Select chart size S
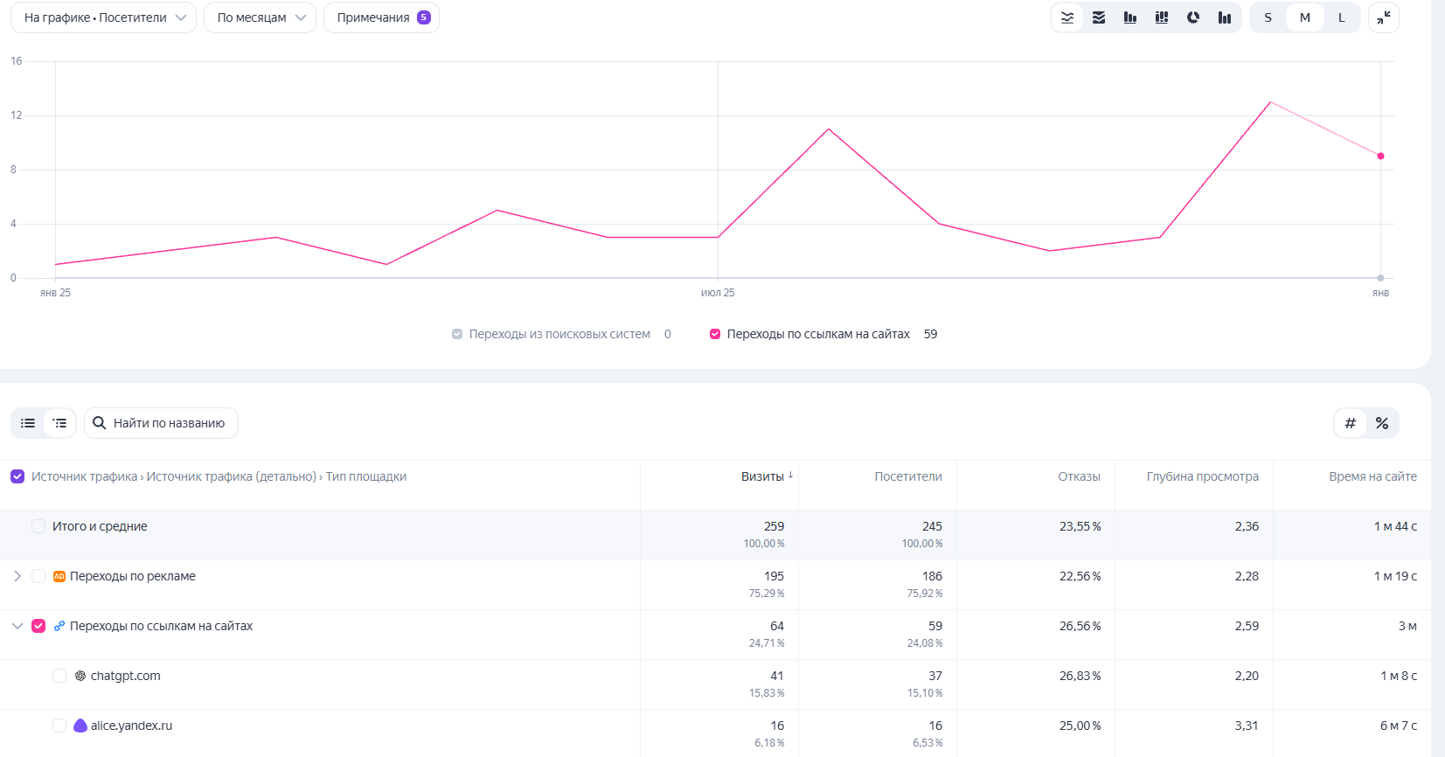Screen dimensions: 1445x757 point(1268,17)
